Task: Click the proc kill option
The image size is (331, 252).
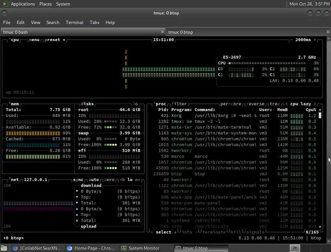Action: (x=236, y=232)
